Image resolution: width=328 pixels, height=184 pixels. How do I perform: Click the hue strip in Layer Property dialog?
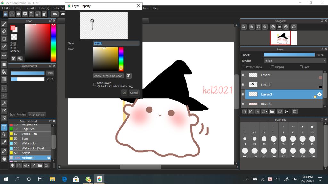[x=121, y=59]
